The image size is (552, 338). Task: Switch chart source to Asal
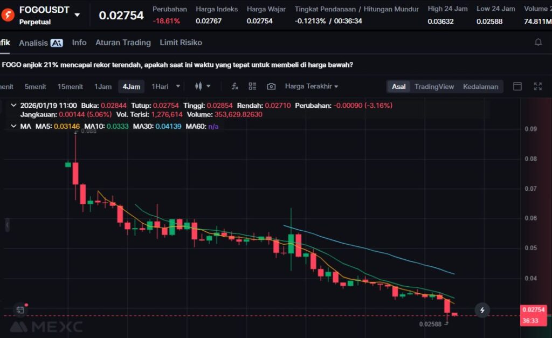(x=399, y=86)
